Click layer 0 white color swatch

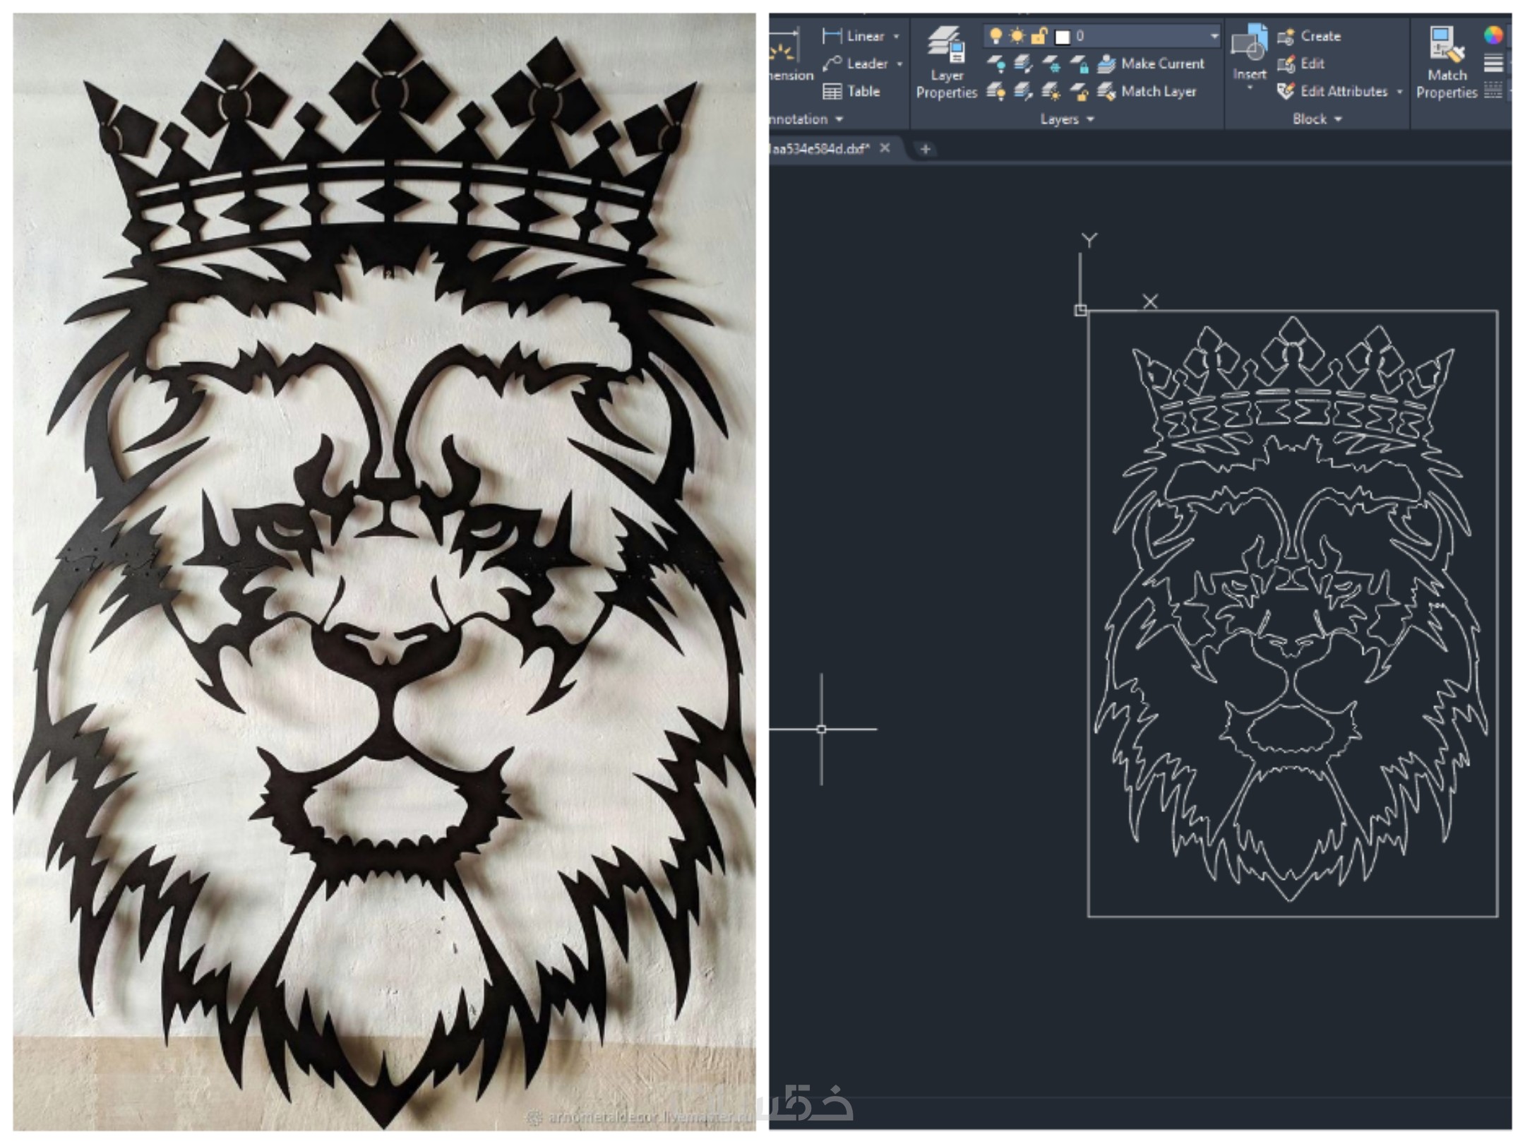point(1062,36)
